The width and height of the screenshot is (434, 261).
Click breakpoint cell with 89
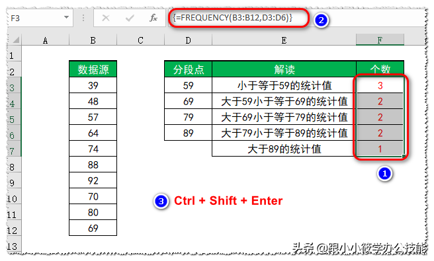pos(188,133)
